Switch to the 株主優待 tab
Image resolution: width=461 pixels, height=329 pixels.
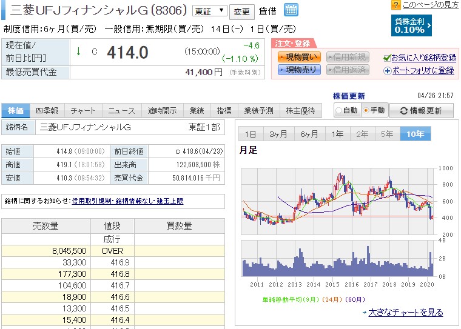click(300, 110)
